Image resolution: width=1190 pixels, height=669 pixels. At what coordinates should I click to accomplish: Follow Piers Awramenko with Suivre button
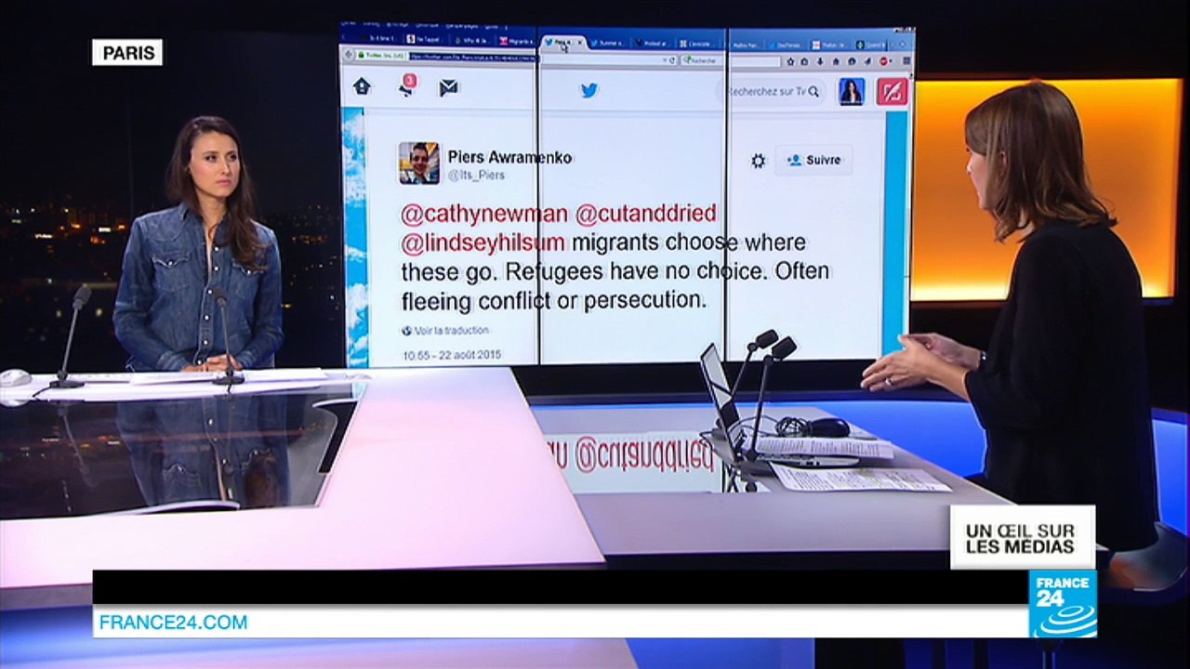tap(813, 160)
